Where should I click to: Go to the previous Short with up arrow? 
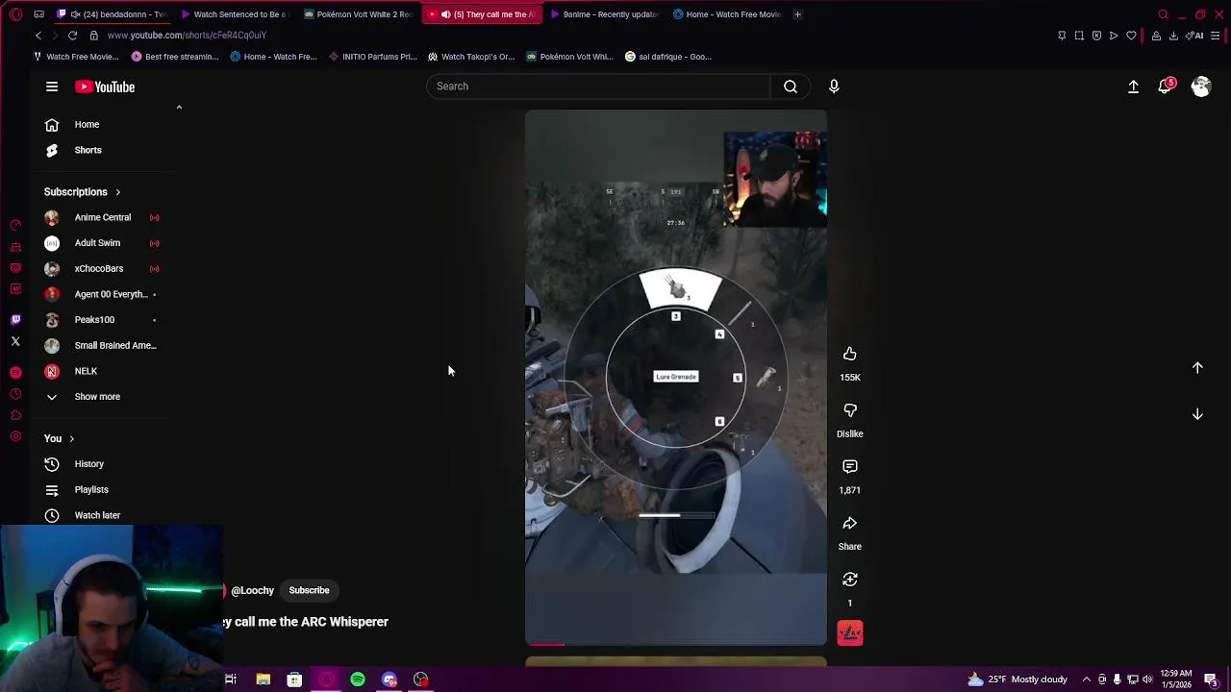(1197, 368)
